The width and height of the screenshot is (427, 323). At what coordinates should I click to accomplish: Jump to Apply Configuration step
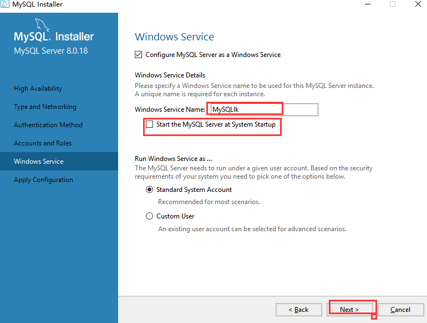(44, 180)
